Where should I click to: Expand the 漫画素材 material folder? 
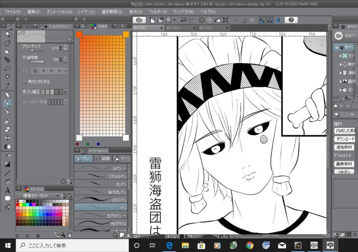[x=341, y=73]
